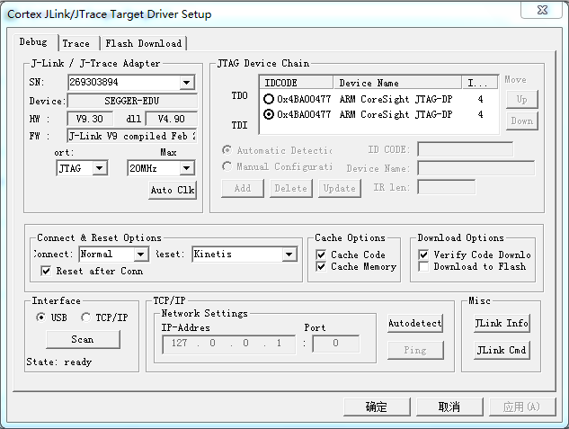Open the Flash Download tab
The width and height of the screenshot is (569, 429).
pyautogui.click(x=144, y=43)
